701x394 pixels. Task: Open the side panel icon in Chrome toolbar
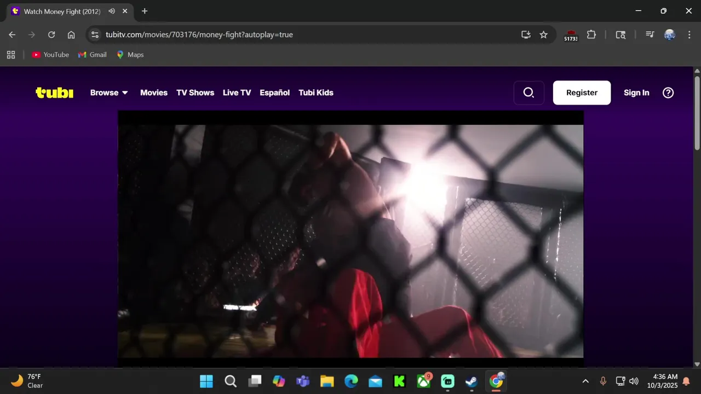(x=620, y=34)
